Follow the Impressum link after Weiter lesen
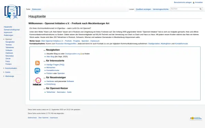Image resolution: width=205 pixels, height=128 pixels. point(95,41)
